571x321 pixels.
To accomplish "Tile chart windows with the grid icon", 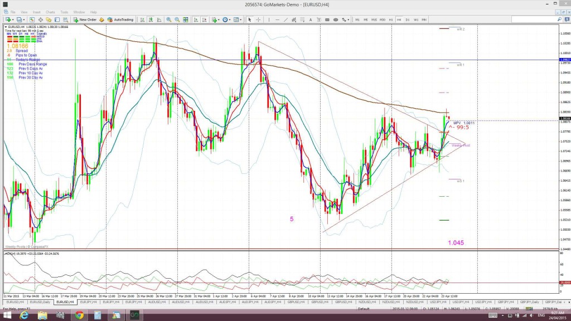I will coord(186,20).
